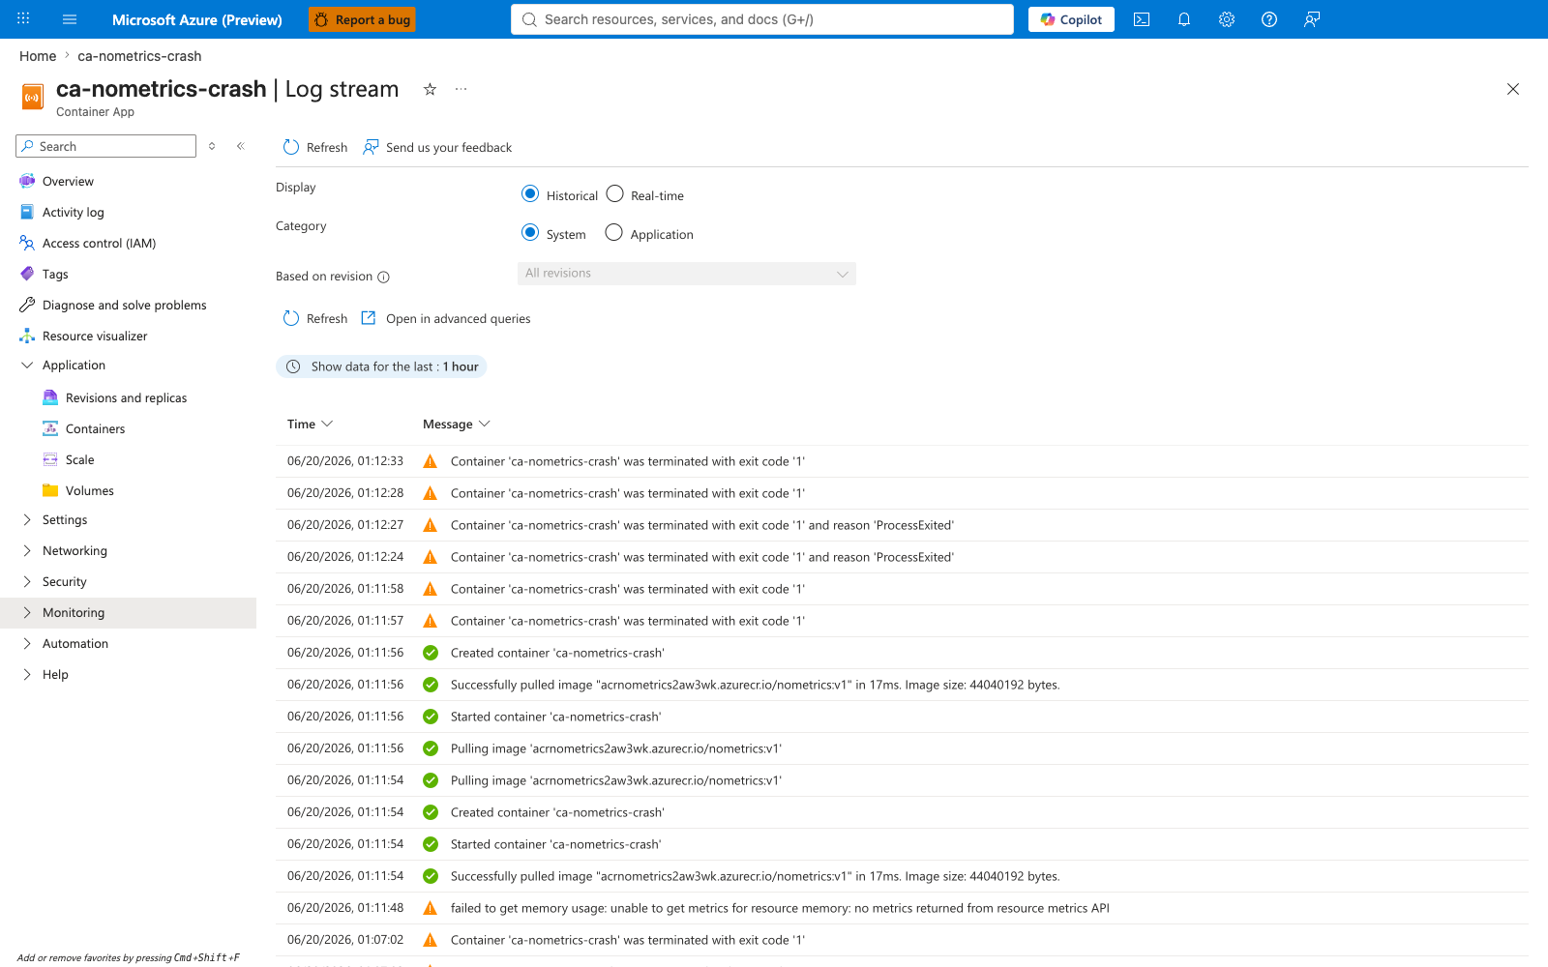Select the Real-time display option
This screenshot has height=967, width=1548.
(614, 193)
